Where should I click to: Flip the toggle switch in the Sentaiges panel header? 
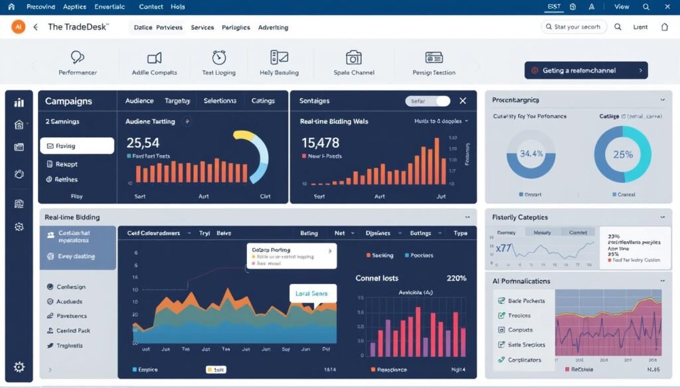pos(426,101)
